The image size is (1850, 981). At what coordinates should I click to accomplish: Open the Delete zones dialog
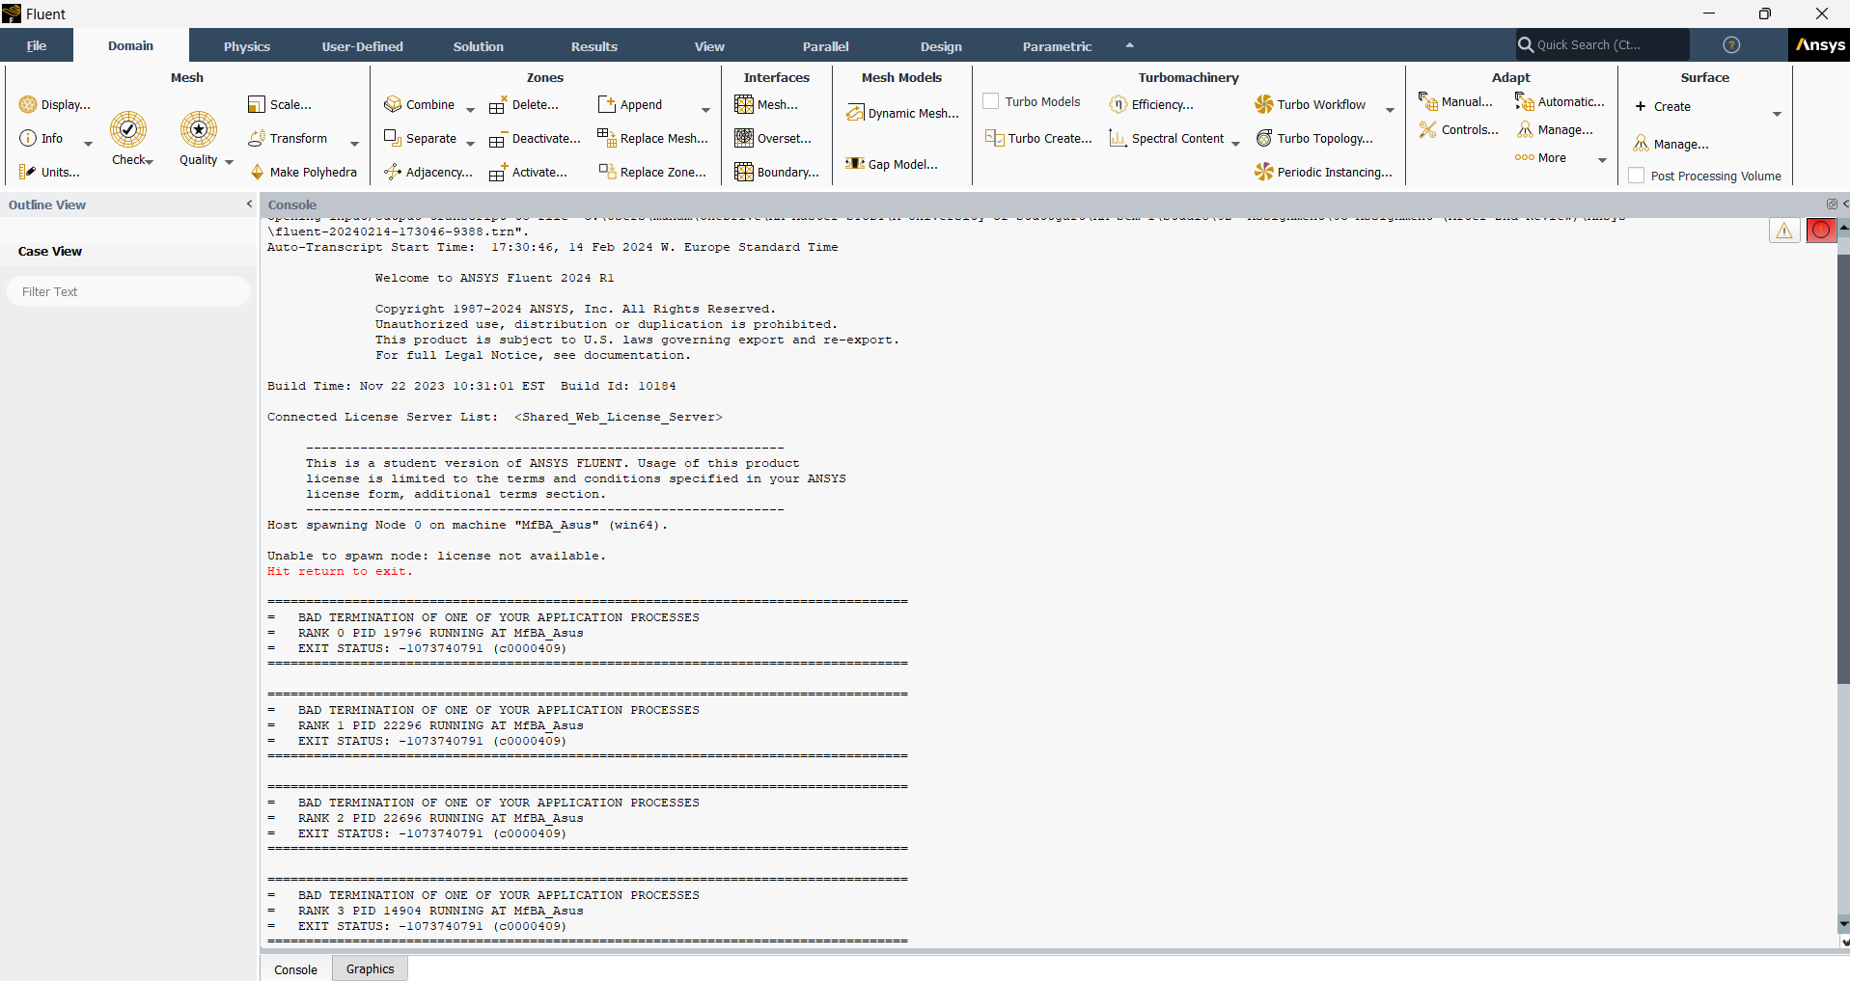(524, 104)
